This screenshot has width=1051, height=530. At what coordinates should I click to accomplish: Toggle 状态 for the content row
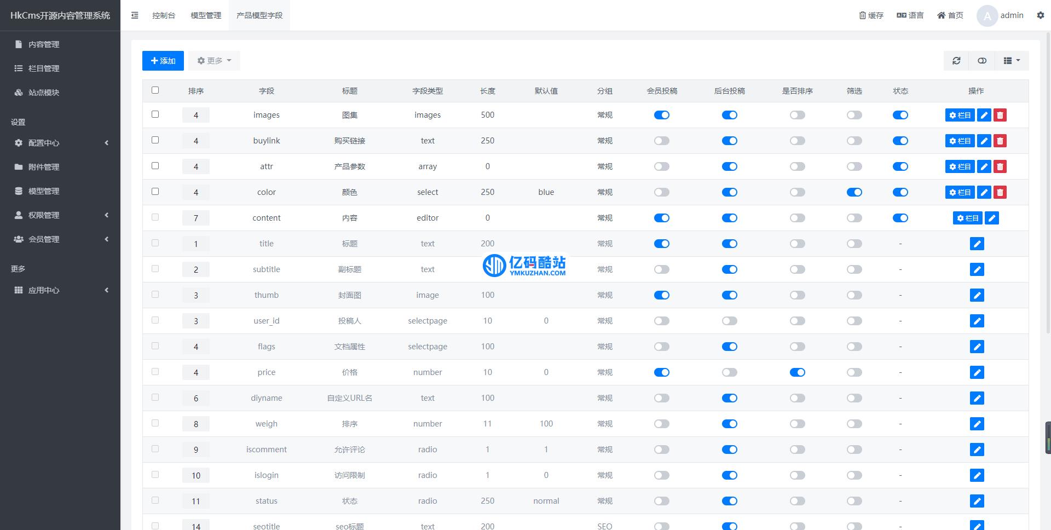(900, 218)
